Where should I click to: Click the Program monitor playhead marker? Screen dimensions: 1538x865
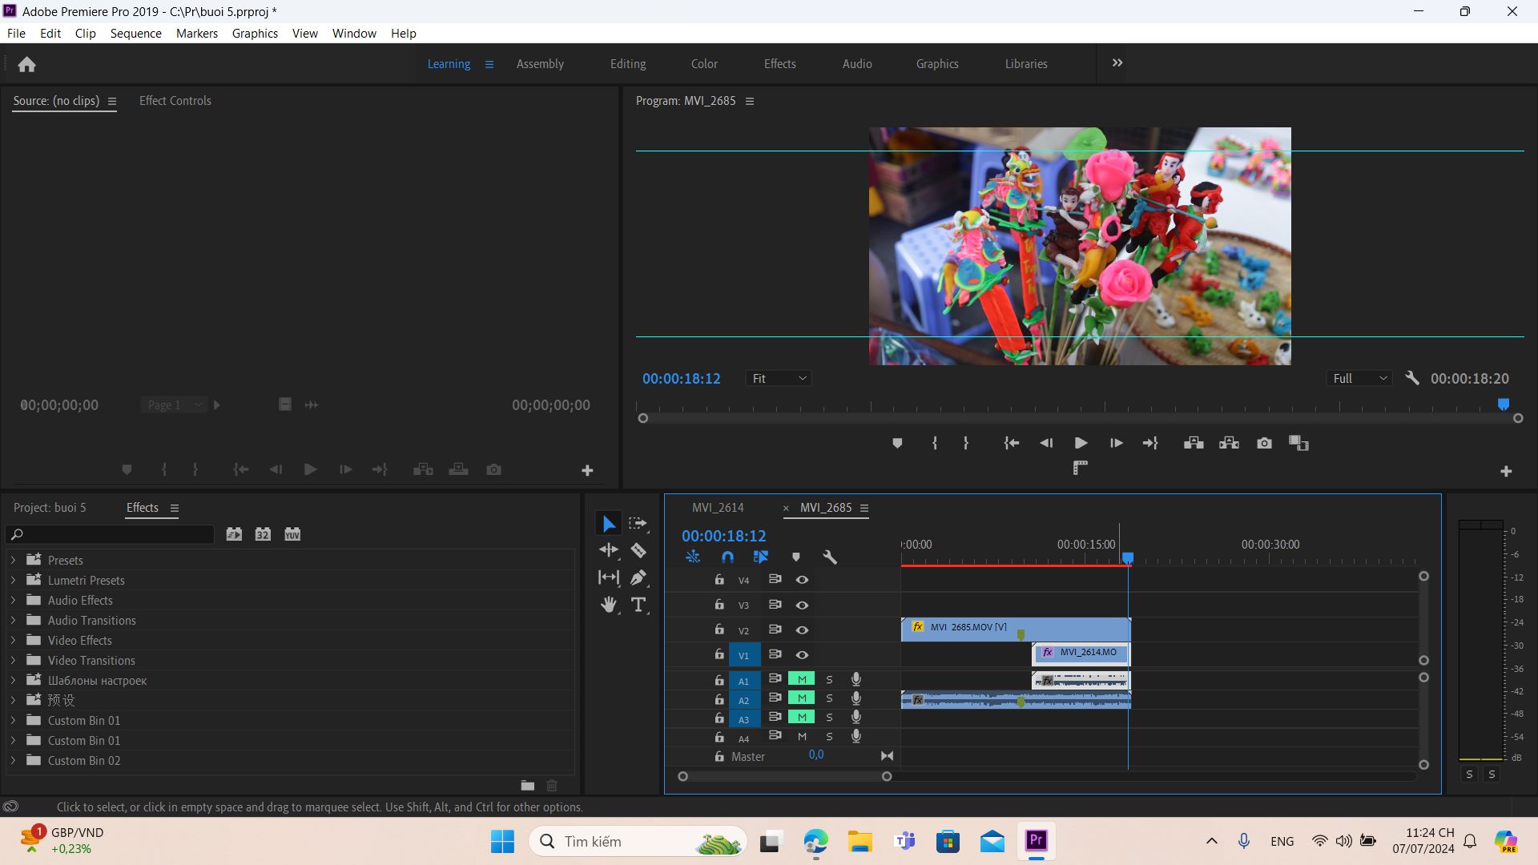click(1504, 404)
